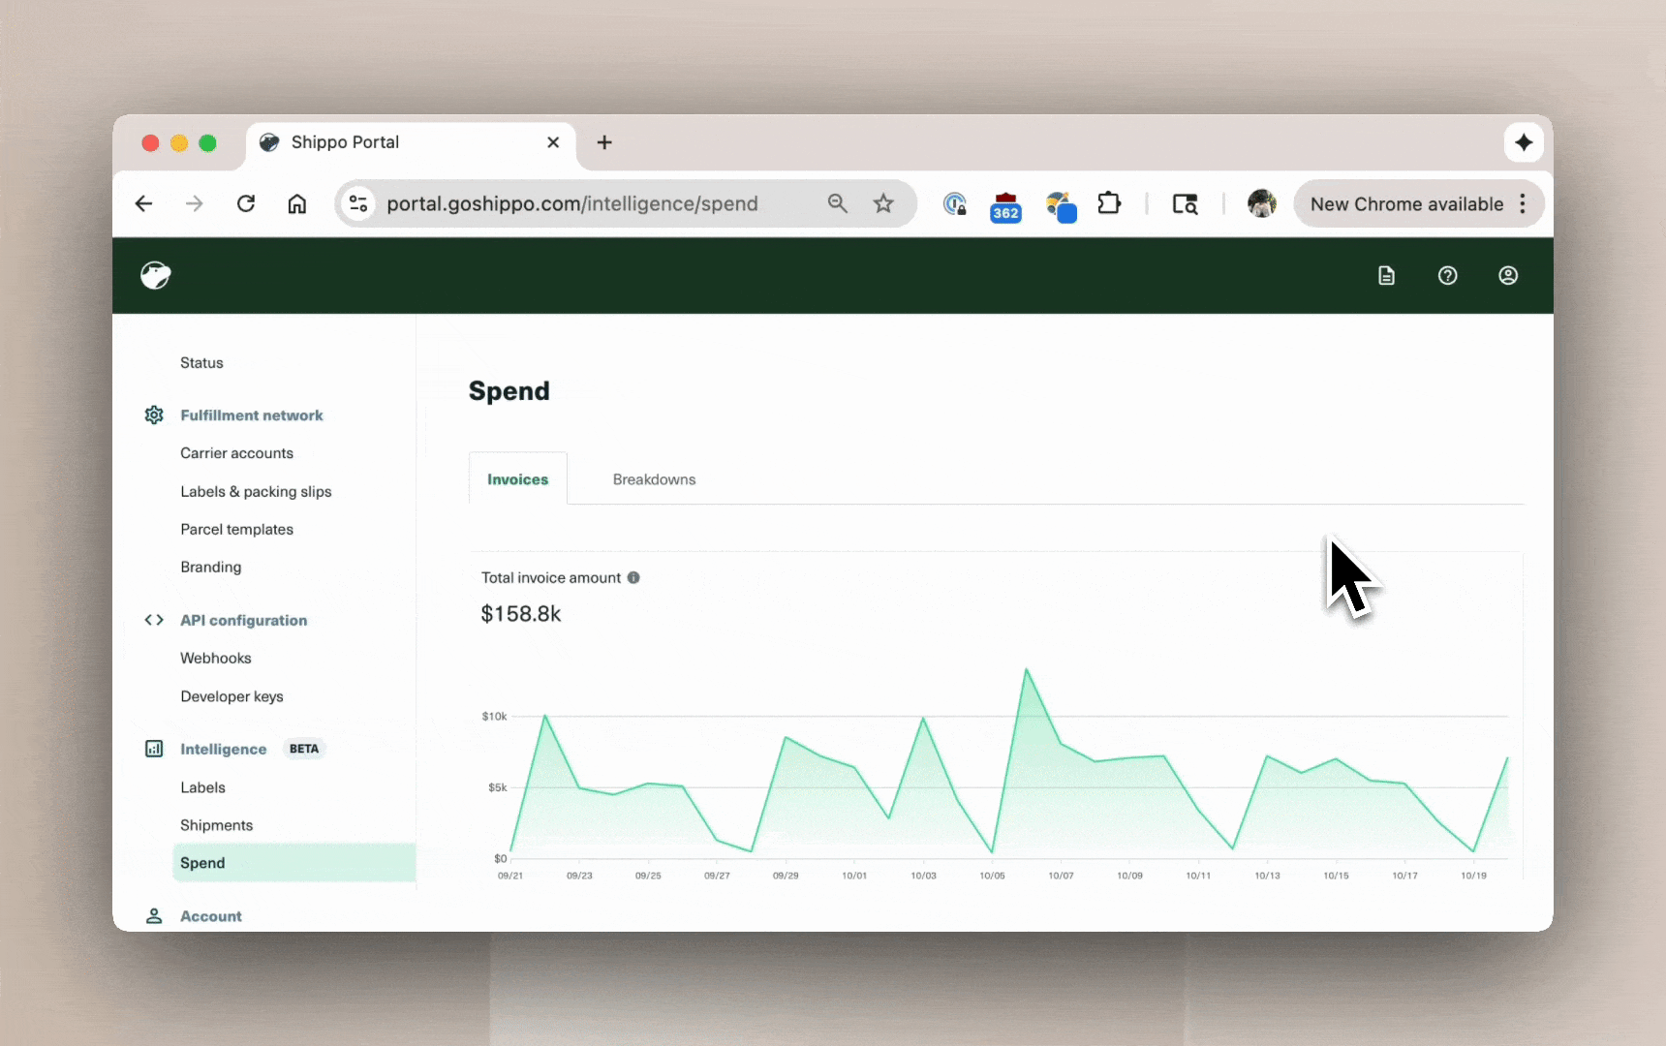This screenshot has height=1046, width=1666.
Task: Open Shipments under Intelligence
Action: click(x=216, y=825)
